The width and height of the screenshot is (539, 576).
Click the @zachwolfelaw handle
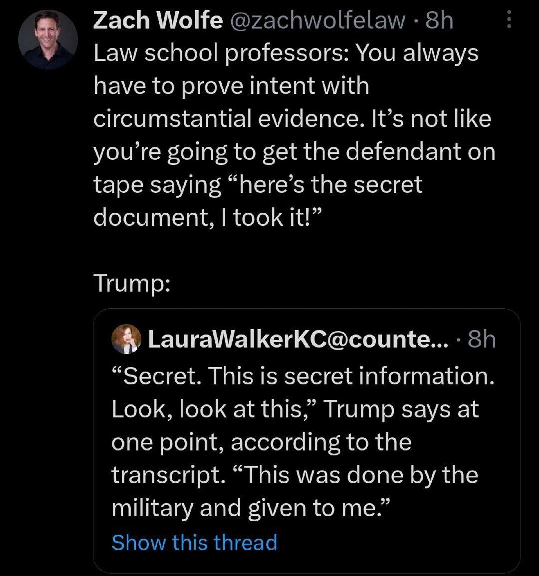coord(318,21)
